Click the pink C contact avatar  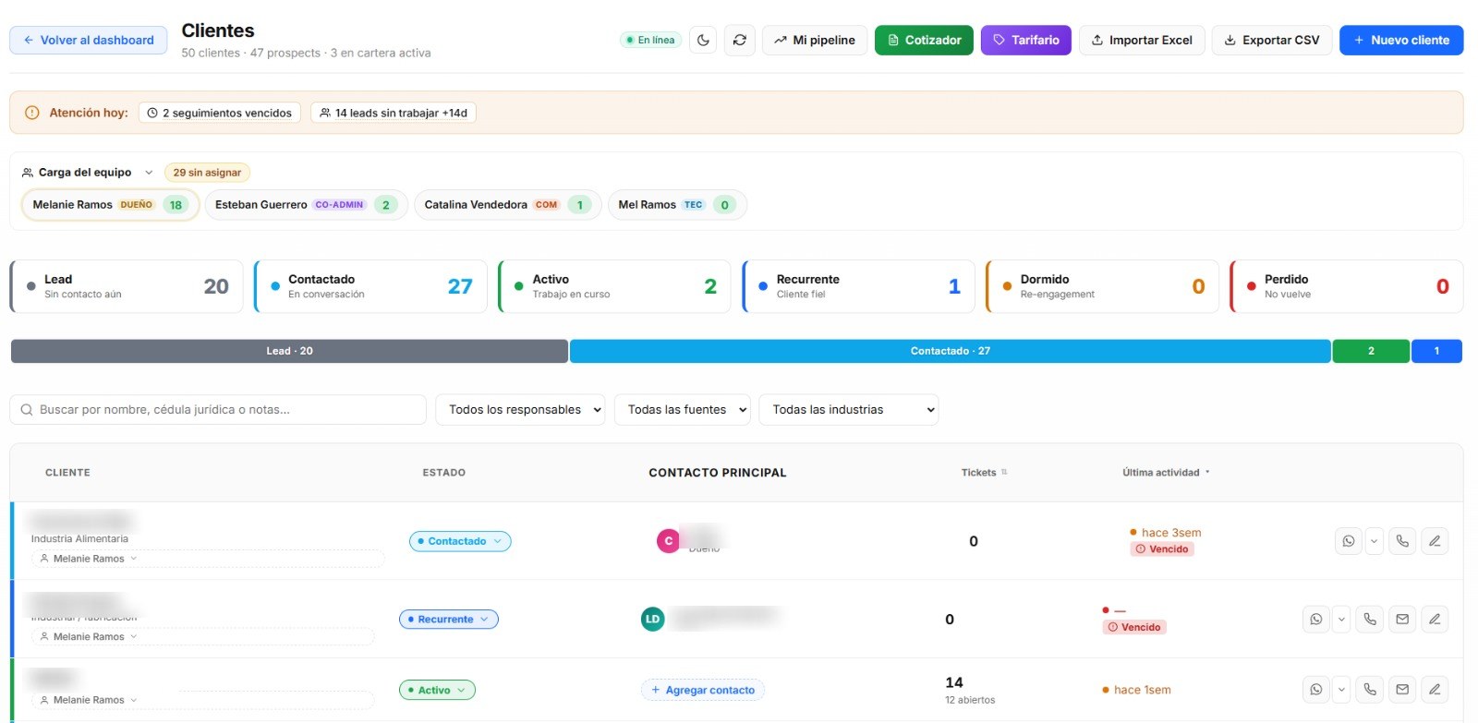(668, 541)
